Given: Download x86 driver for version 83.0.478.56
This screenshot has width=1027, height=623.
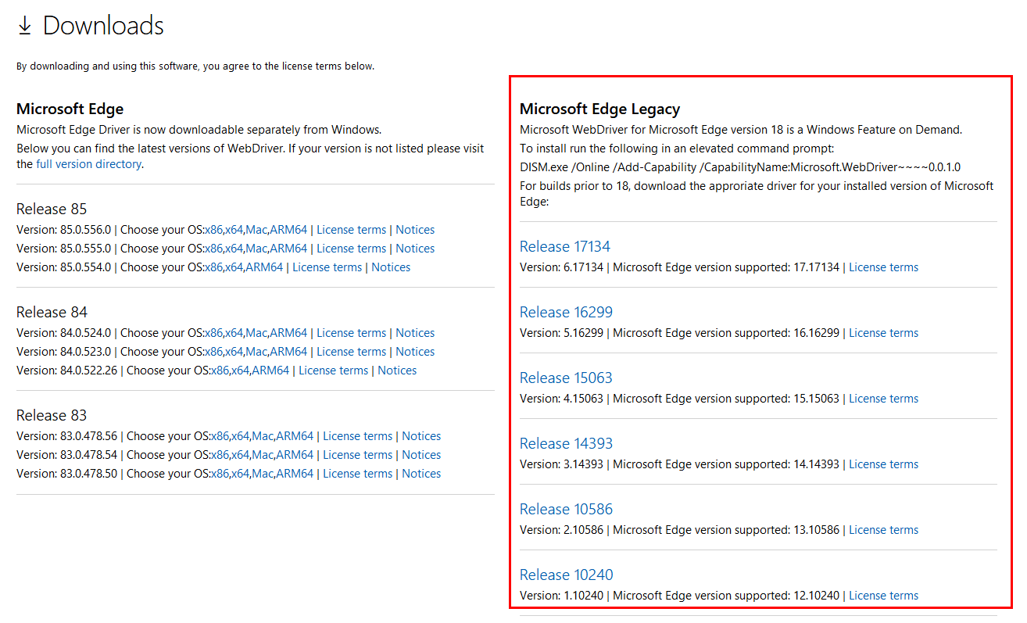Looking at the screenshot, I should 220,436.
